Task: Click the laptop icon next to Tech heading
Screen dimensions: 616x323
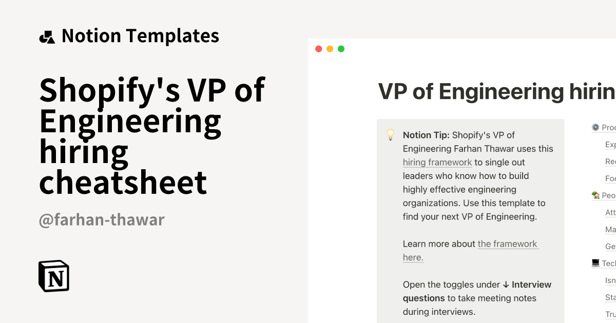Action: pyautogui.click(x=594, y=263)
